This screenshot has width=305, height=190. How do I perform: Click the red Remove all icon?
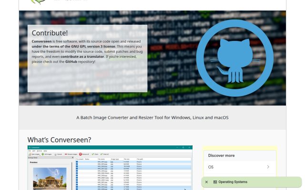[81, 154]
